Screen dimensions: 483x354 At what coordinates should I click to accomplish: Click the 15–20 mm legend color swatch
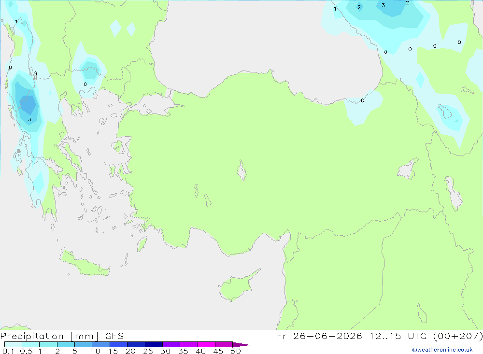(118, 344)
